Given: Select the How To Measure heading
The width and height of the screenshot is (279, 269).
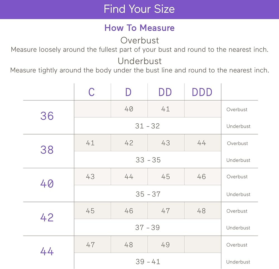Looking at the screenshot, I should 139,28.
